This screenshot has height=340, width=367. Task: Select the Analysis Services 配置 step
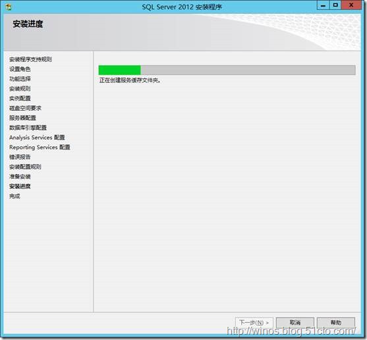37,138
